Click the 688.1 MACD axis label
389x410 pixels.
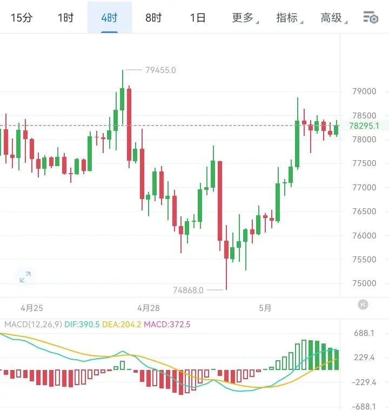[364, 333]
